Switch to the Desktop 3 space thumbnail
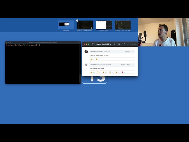The height and width of the screenshot is (142, 189). 66,25
